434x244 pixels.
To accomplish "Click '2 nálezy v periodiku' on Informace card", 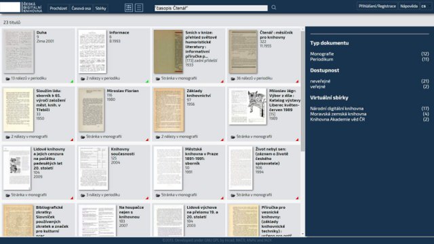I will pyautogui.click(x=103, y=79).
